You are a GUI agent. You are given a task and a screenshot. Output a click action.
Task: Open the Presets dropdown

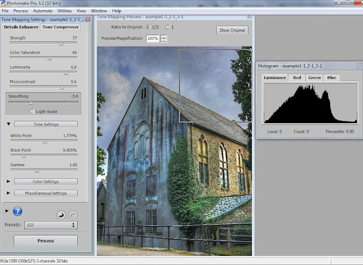50,225
